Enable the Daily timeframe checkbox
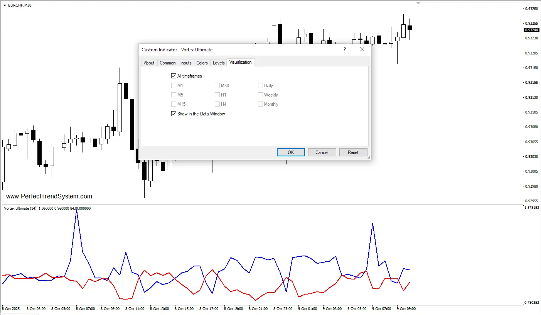Screen dimensions: 541x315 click(261, 86)
